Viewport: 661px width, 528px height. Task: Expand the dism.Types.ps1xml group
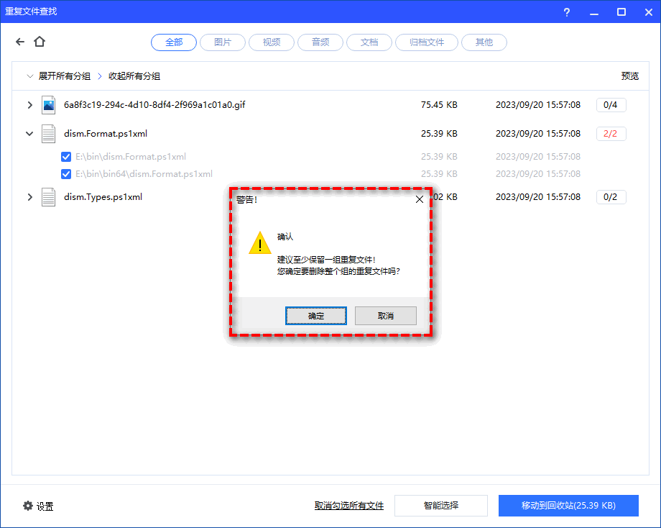coord(29,197)
